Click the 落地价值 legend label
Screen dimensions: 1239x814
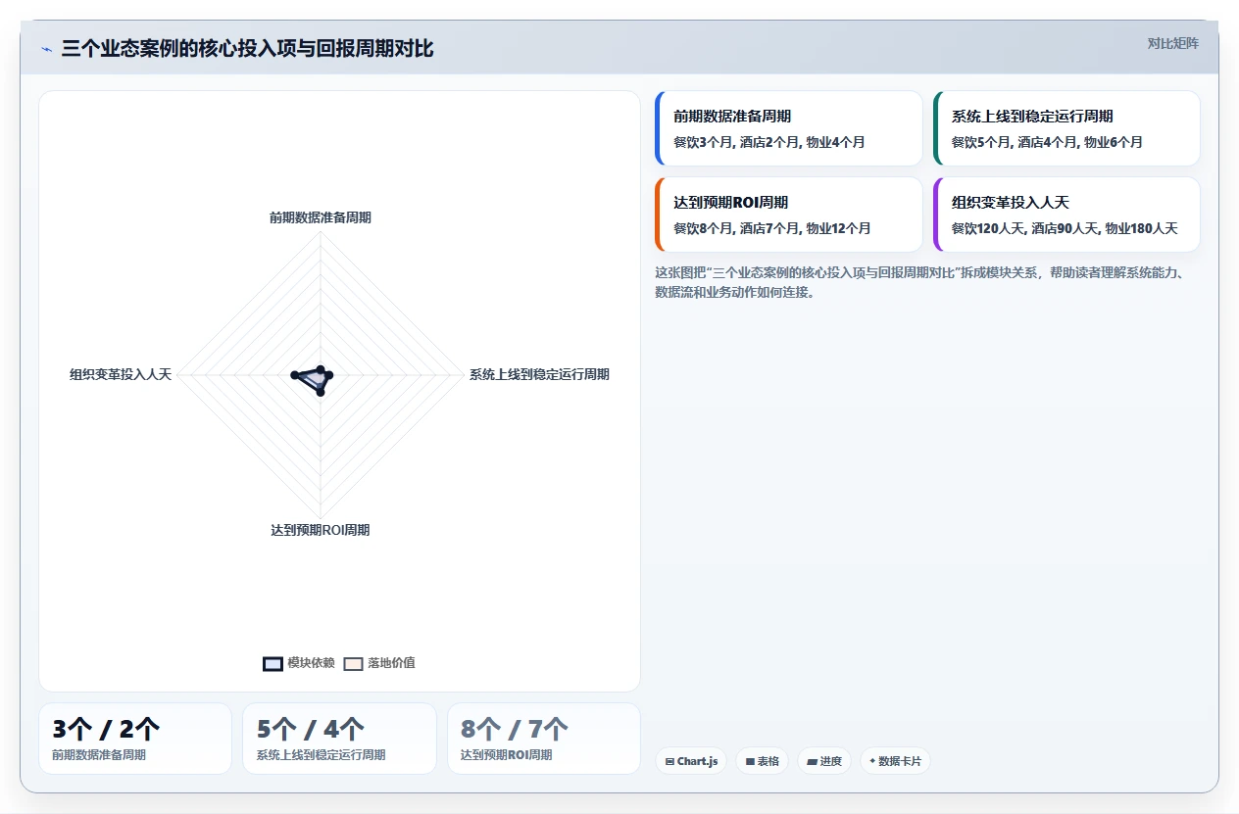(x=391, y=663)
